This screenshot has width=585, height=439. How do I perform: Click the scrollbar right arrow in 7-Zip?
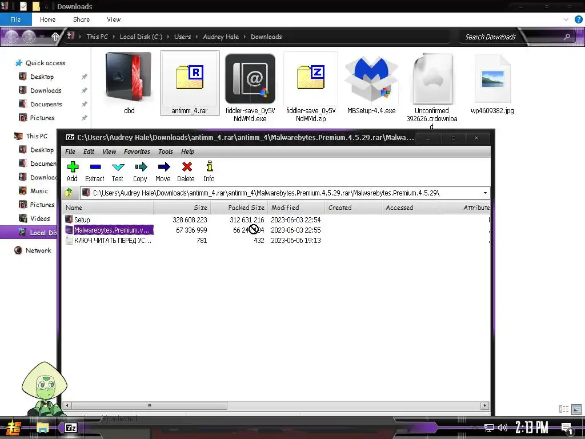pos(484,405)
